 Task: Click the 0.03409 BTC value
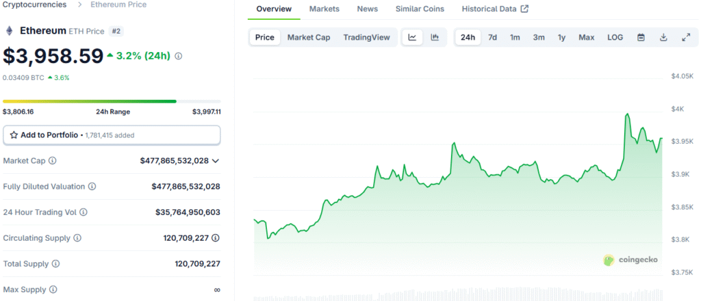(23, 78)
